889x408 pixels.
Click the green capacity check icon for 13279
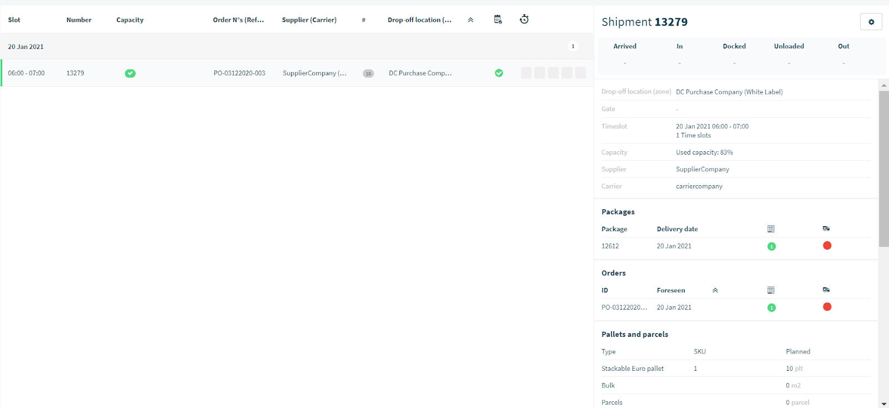(130, 73)
